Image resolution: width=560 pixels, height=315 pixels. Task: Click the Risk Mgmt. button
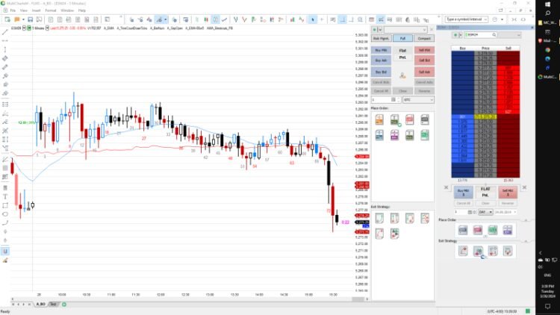[x=381, y=38]
